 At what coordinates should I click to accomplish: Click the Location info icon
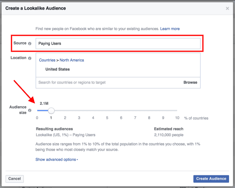point(30,58)
